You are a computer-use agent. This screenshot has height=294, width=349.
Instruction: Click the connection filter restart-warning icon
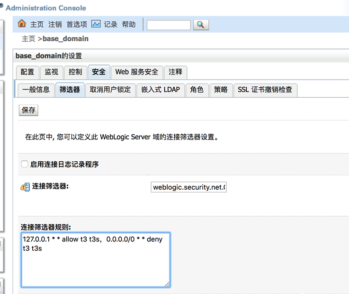pyautogui.click(x=25, y=187)
